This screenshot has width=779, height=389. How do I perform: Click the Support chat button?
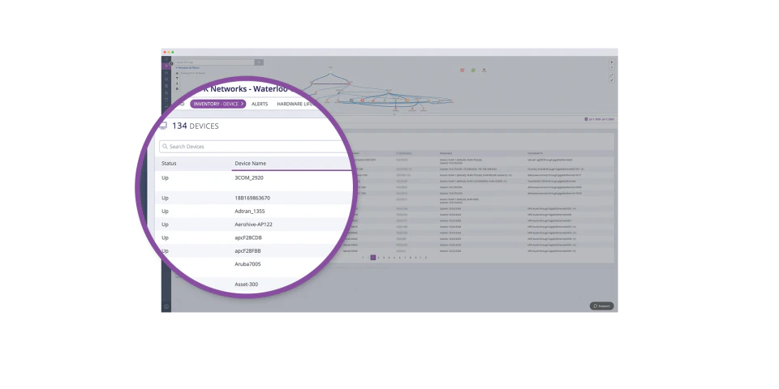coord(601,306)
